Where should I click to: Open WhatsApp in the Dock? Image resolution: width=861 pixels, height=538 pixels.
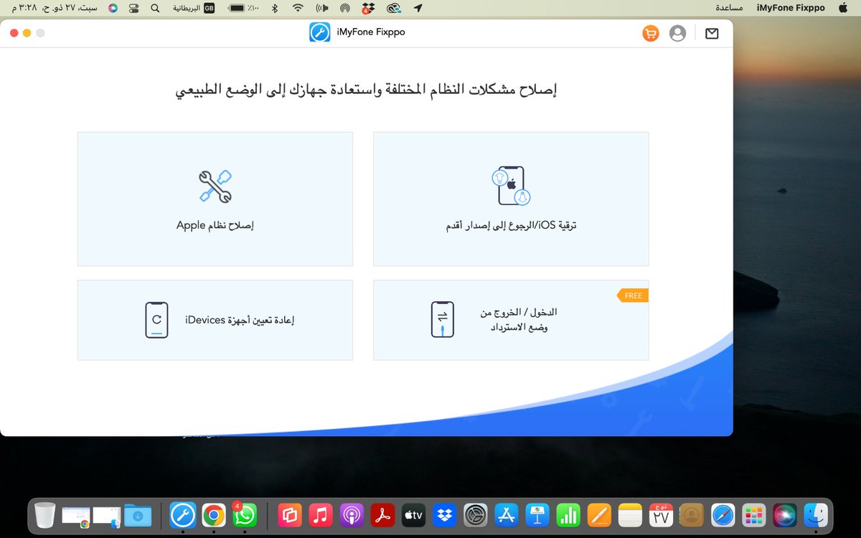[x=245, y=515]
